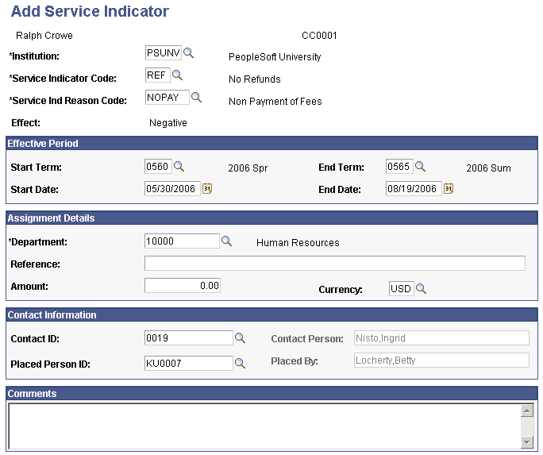The height and width of the screenshot is (455, 543).
Task: Click Comments scrollbar down arrow
Action: point(527,442)
